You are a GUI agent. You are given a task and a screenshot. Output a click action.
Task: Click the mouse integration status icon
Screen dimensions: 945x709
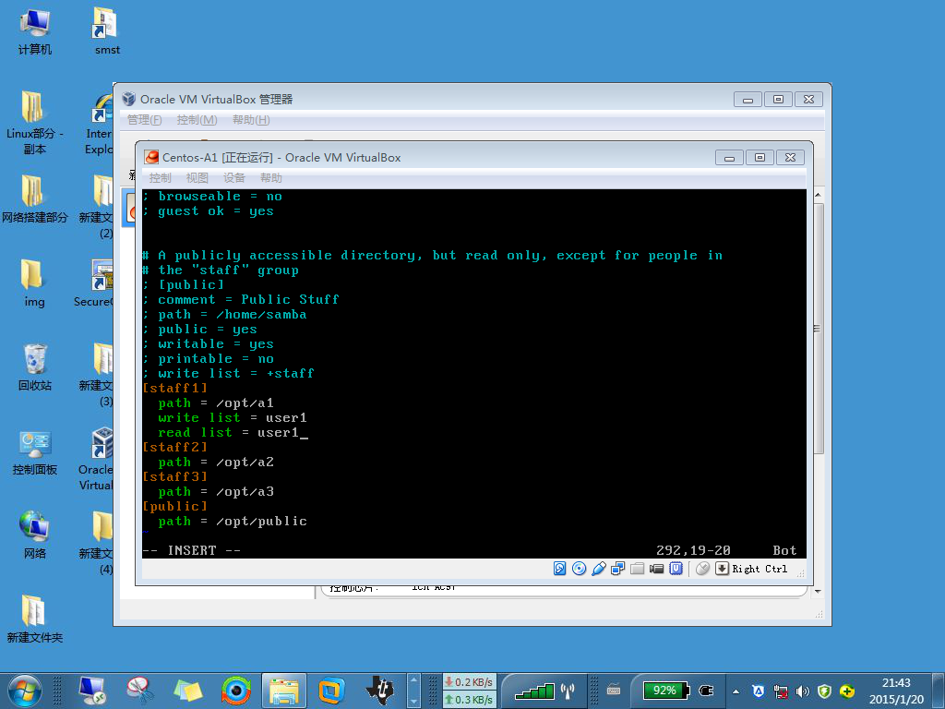point(702,569)
